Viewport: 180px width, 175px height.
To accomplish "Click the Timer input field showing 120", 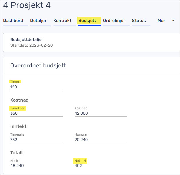I will (37, 87).
